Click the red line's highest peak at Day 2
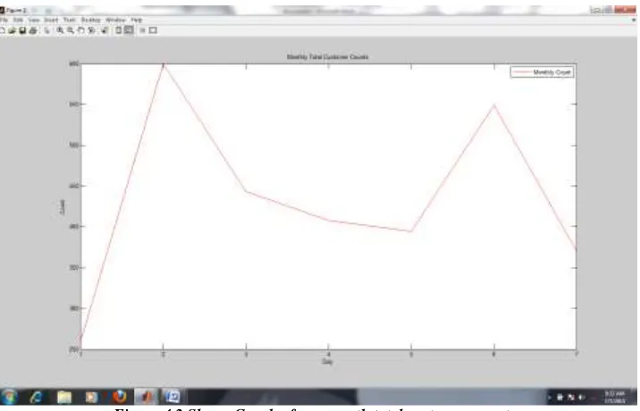The height and width of the screenshot is (411, 640). click(164, 64)
